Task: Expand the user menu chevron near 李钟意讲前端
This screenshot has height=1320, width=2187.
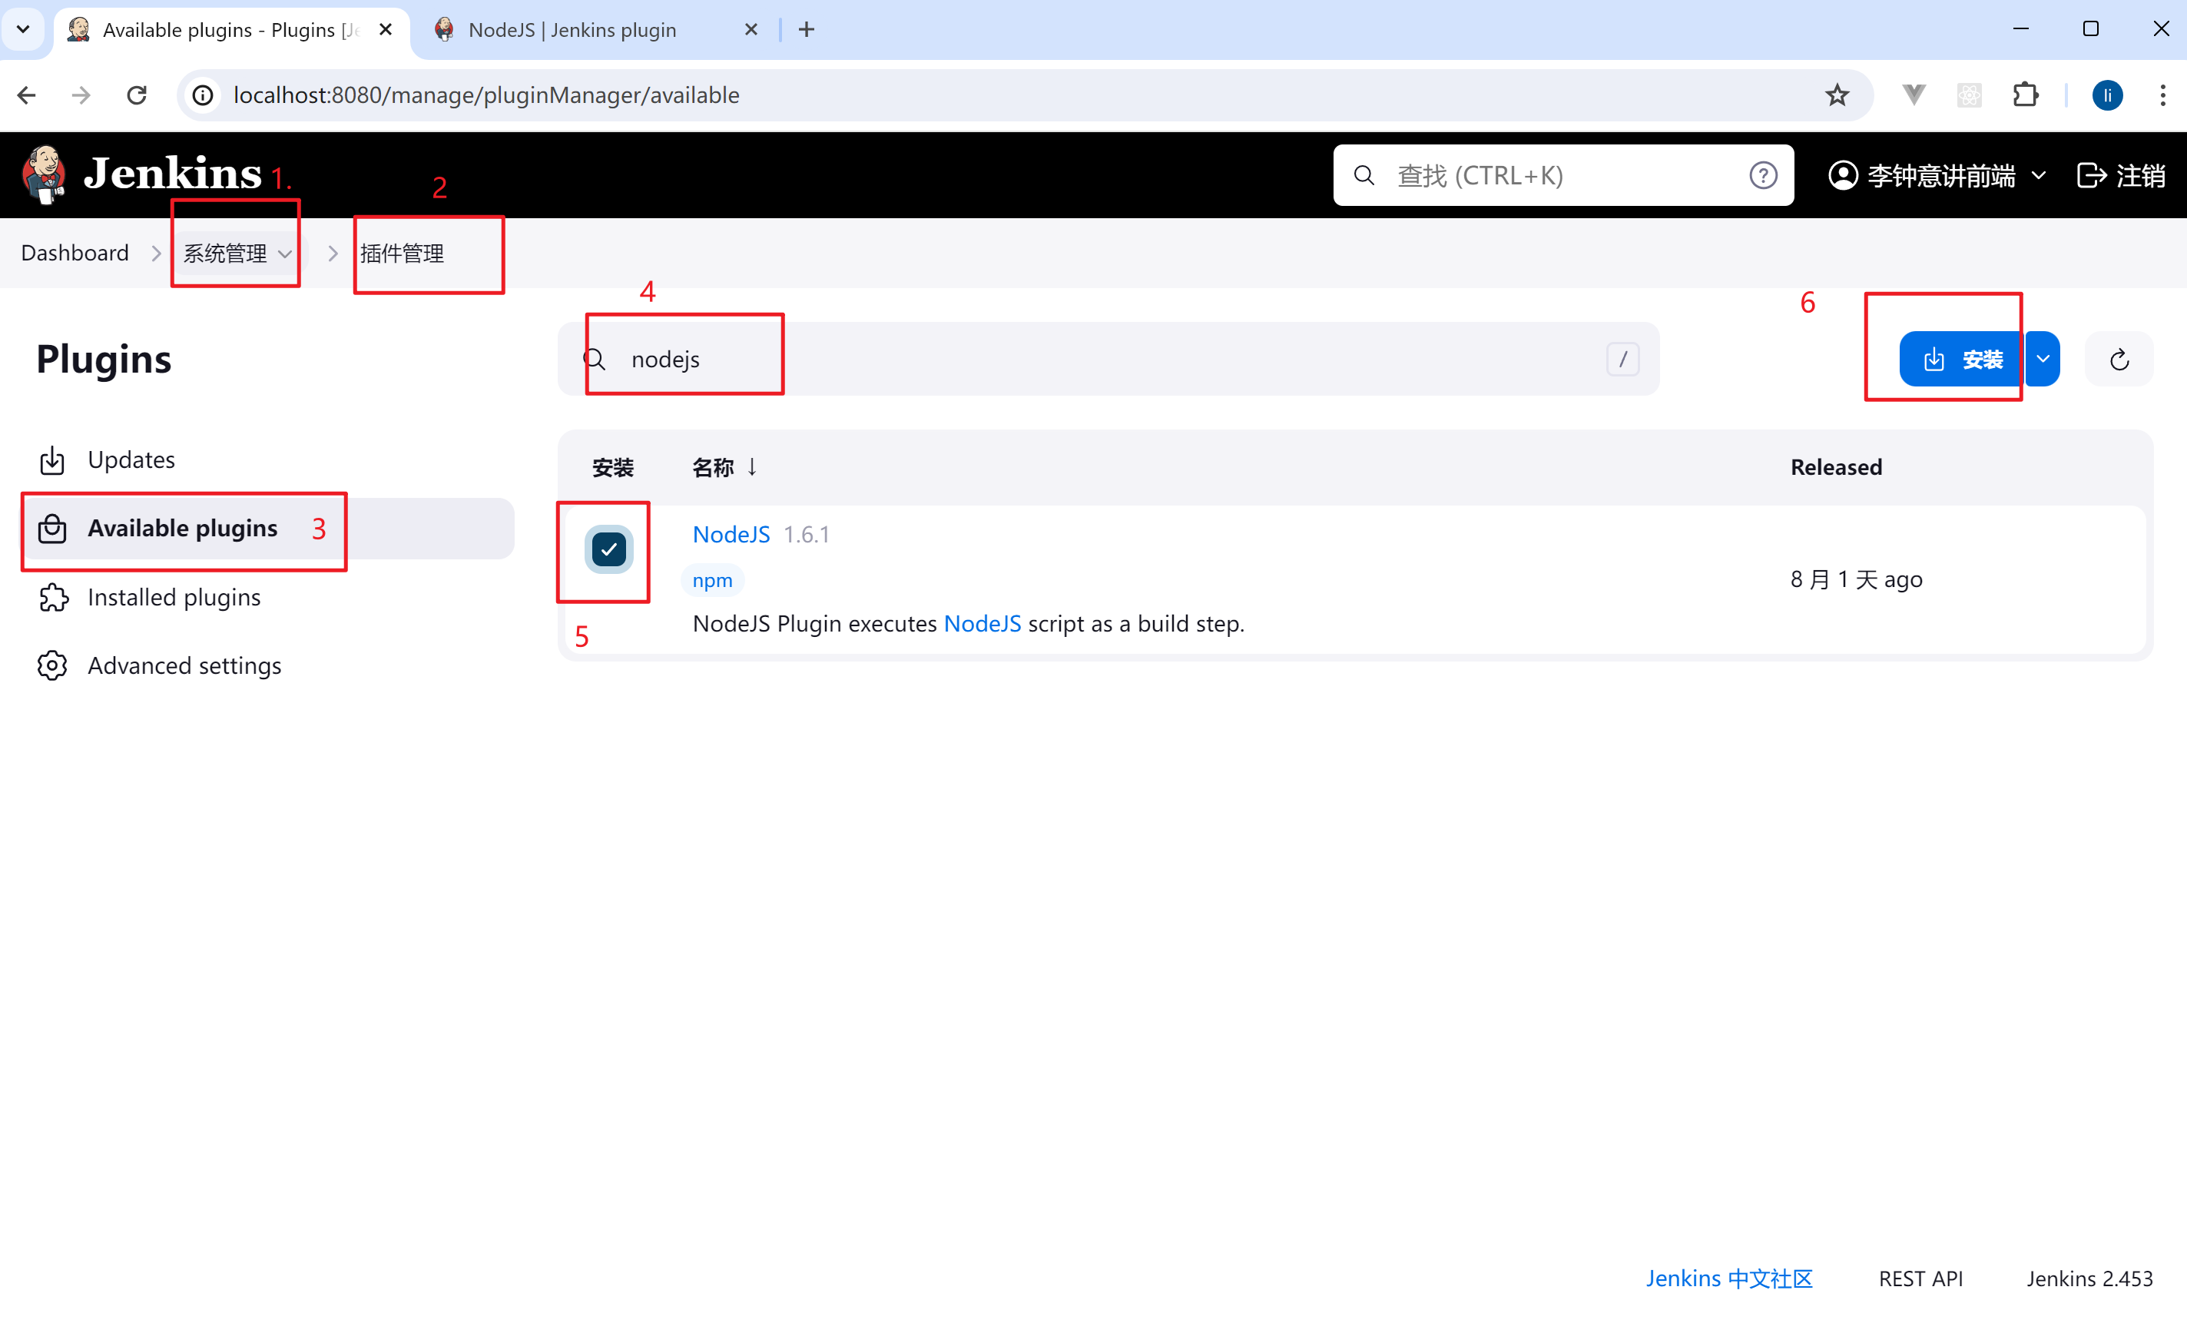Action: [x=2039, y=176]
